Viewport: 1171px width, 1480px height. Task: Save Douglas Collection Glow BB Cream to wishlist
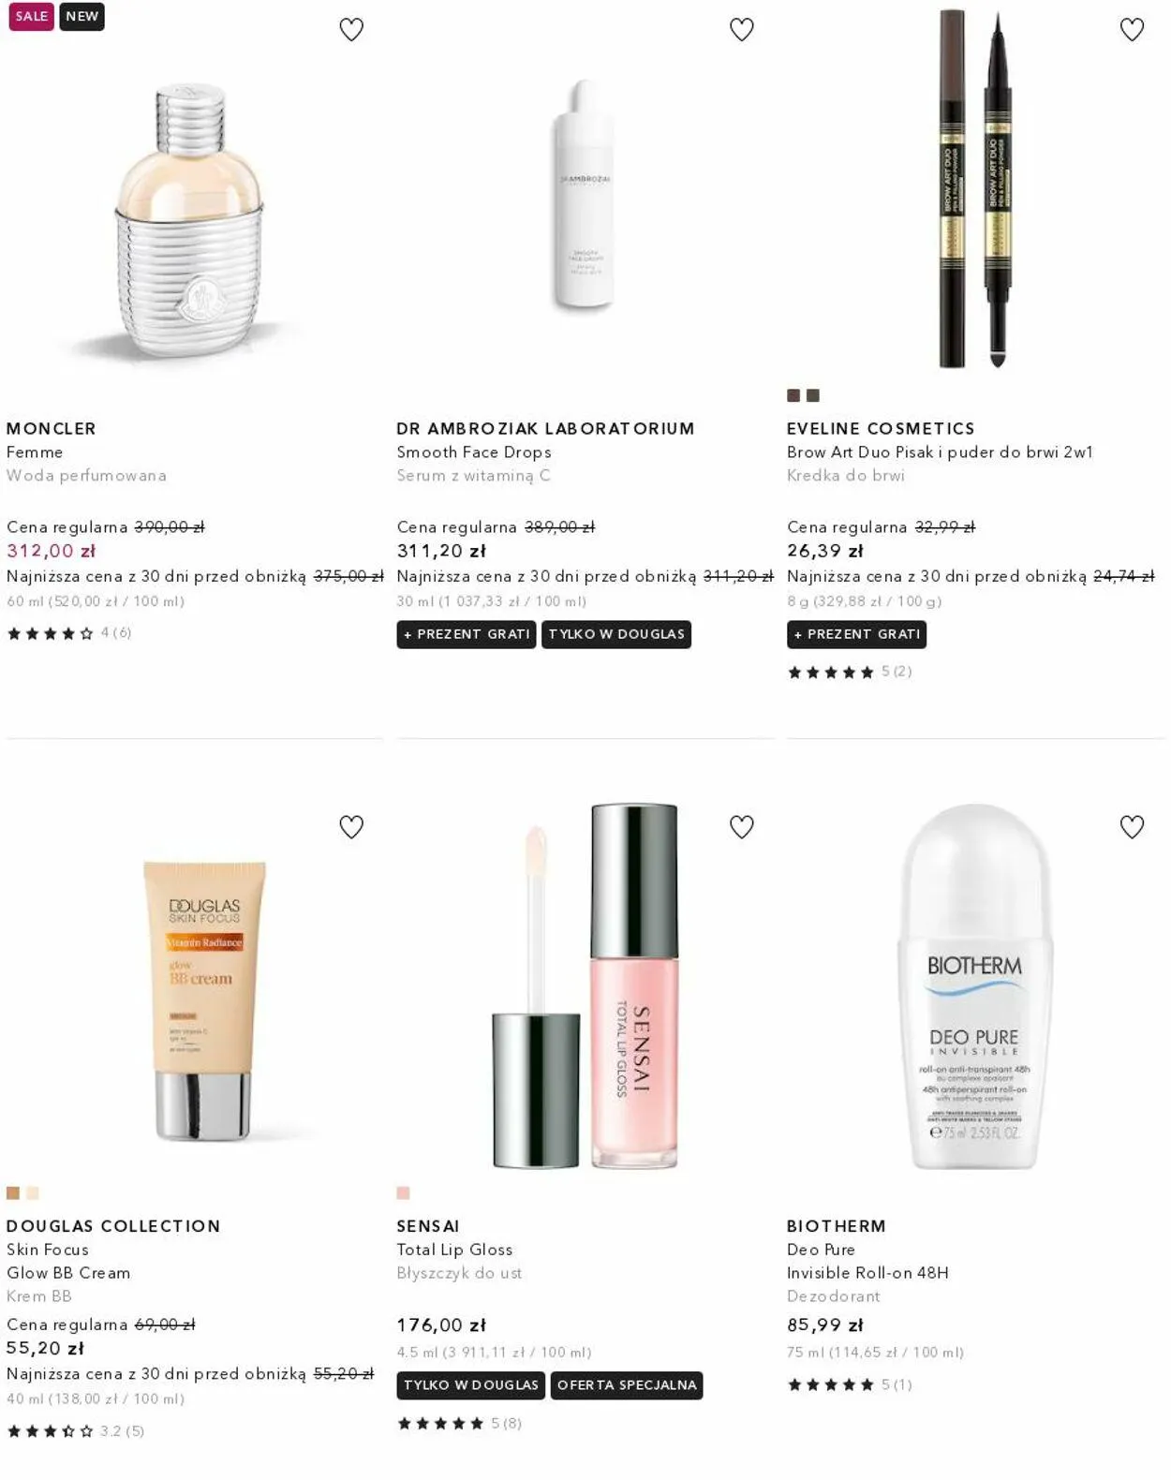pos(351,827)
